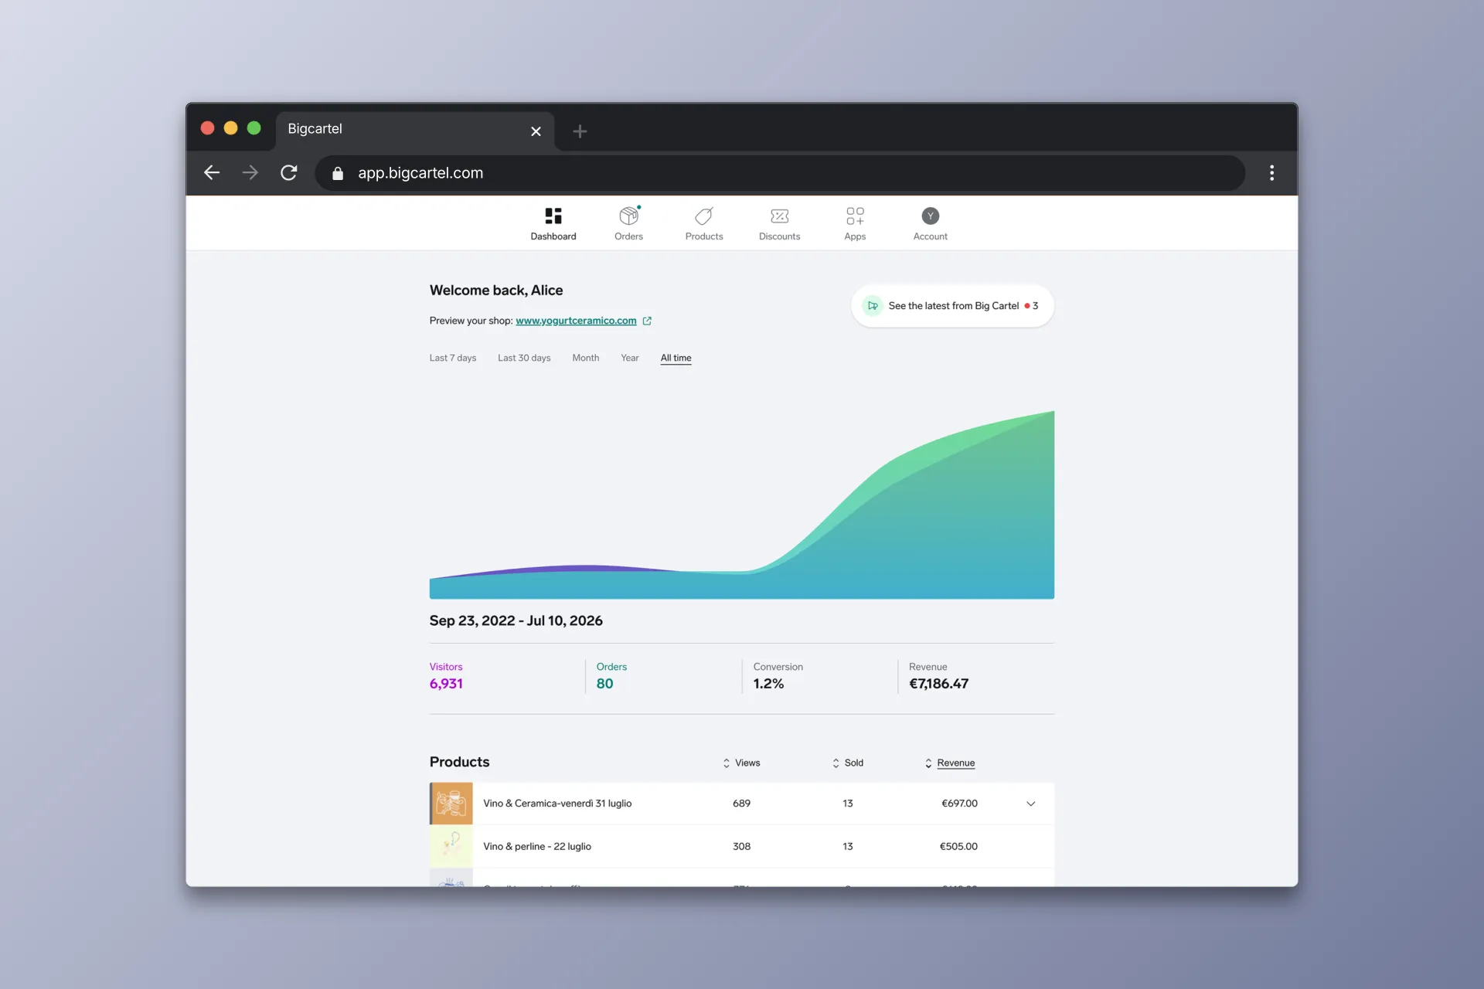The width and height of the screenshot is (1484, 989).
Task: Click the Visitors 6,931 stat
Action: pos(446,676)
